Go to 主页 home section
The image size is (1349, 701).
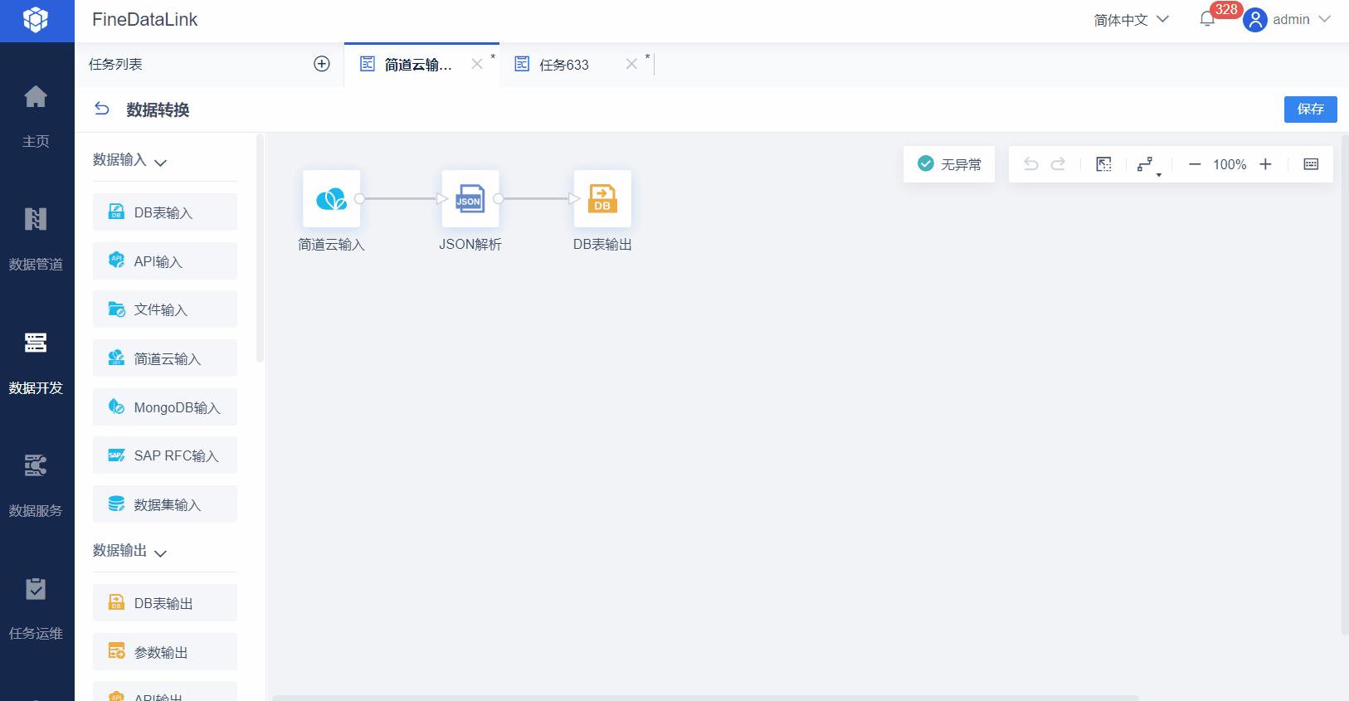tap(36, 116)
